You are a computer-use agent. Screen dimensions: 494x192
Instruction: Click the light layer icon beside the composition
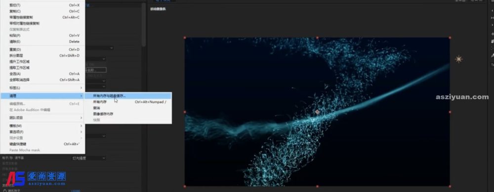pos(459,59)
